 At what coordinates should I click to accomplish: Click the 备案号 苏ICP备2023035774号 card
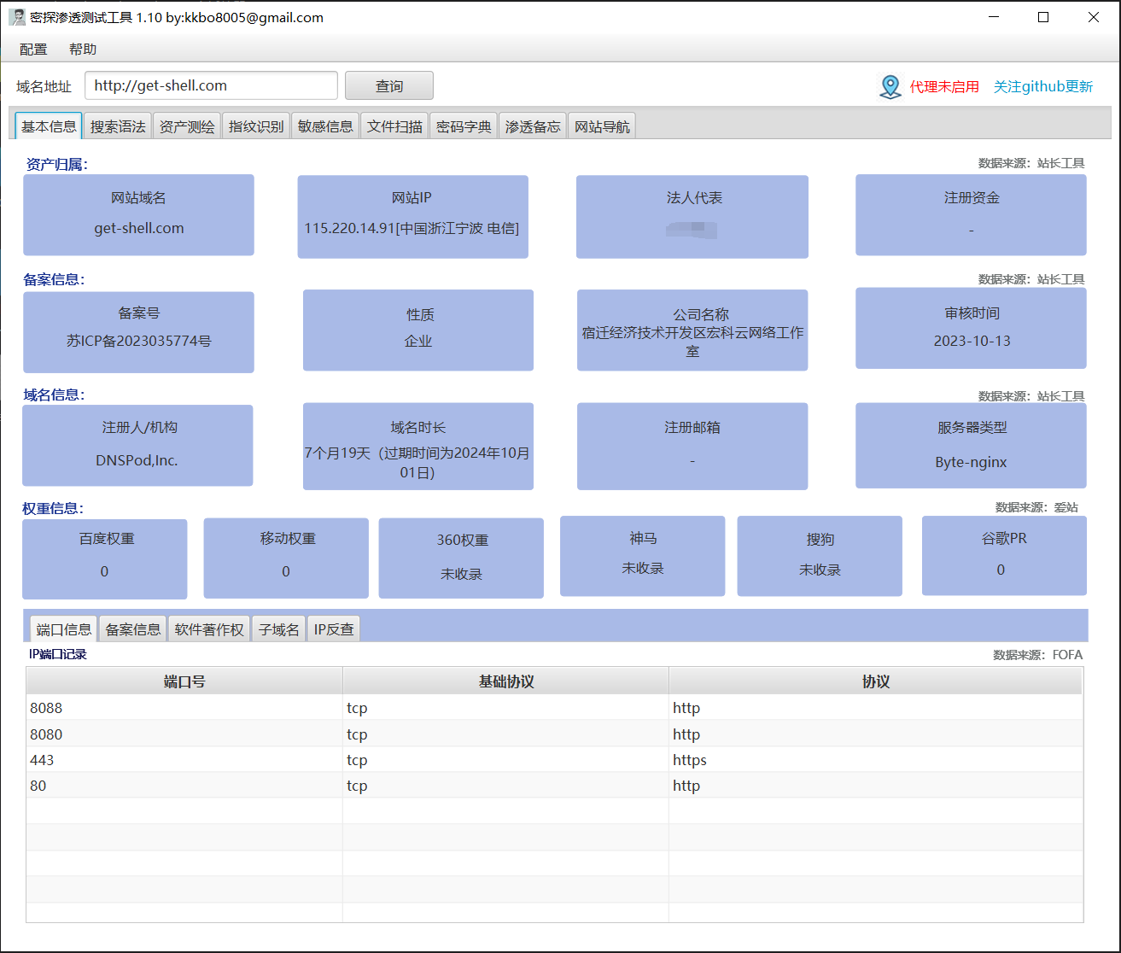click(x=138, y=332)
